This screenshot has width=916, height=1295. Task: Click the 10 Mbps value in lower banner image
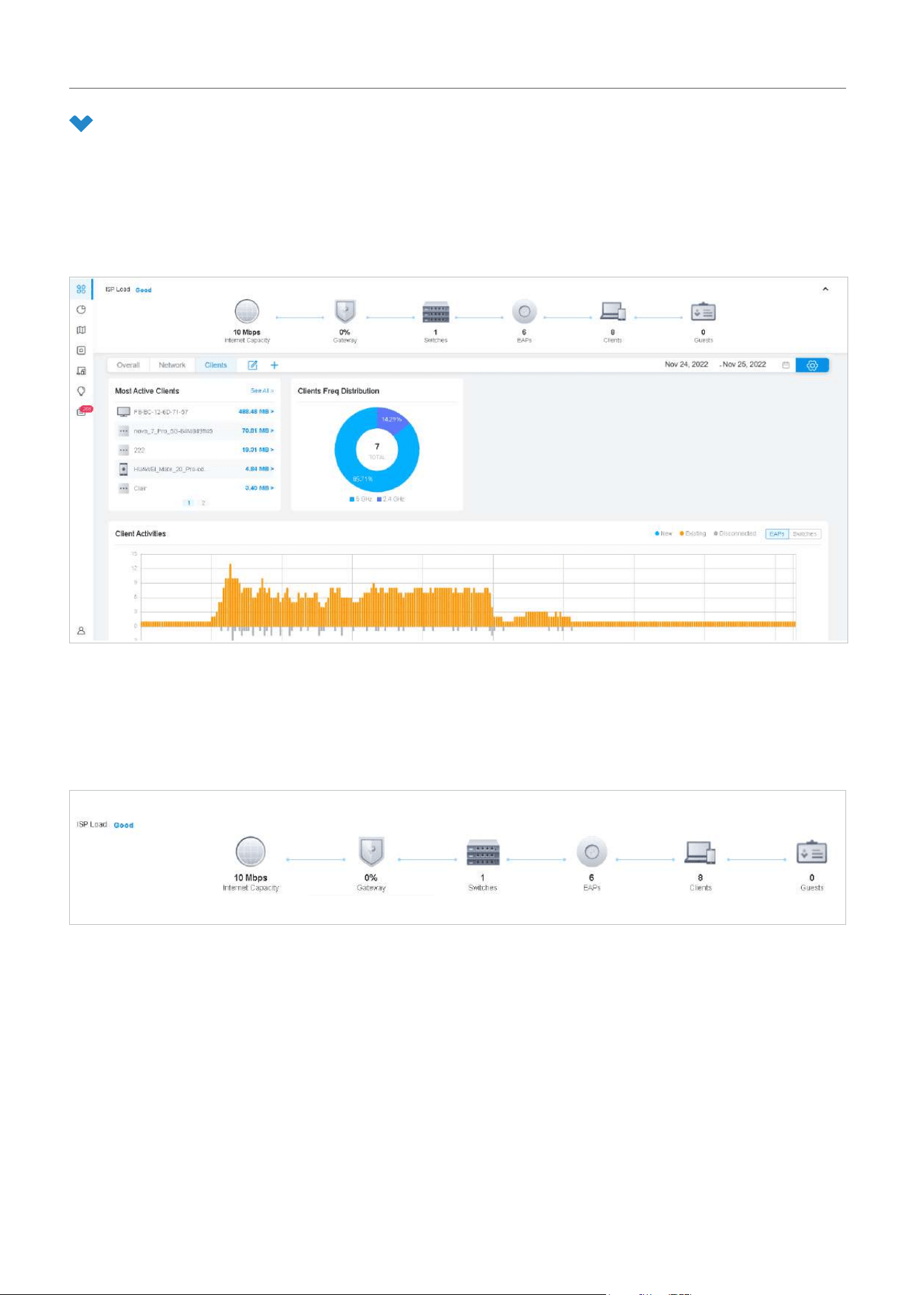(x=250, y=878)
